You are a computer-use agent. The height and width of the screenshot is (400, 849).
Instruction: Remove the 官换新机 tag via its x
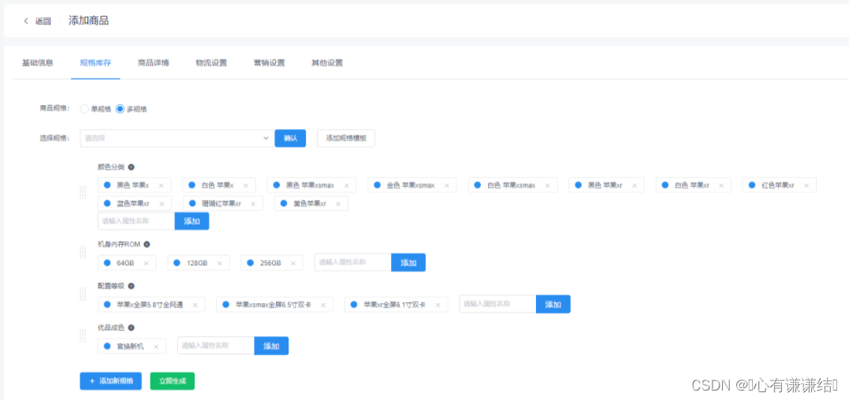point(156,346)
